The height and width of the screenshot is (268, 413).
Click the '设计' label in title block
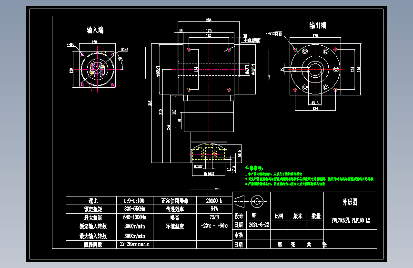pos(239,216)
